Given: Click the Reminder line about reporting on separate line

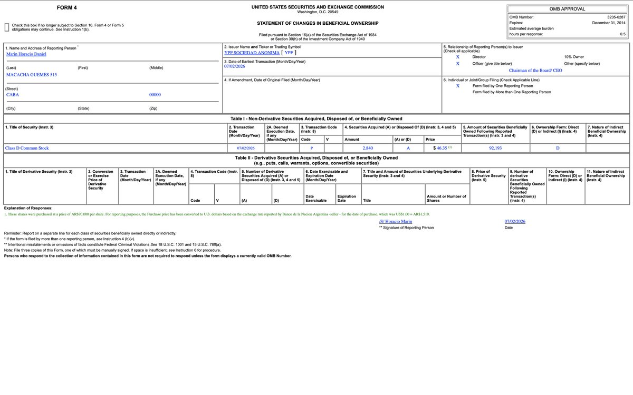Looking at the screenshot, I should pyautogui.click(x=90, y=233).
